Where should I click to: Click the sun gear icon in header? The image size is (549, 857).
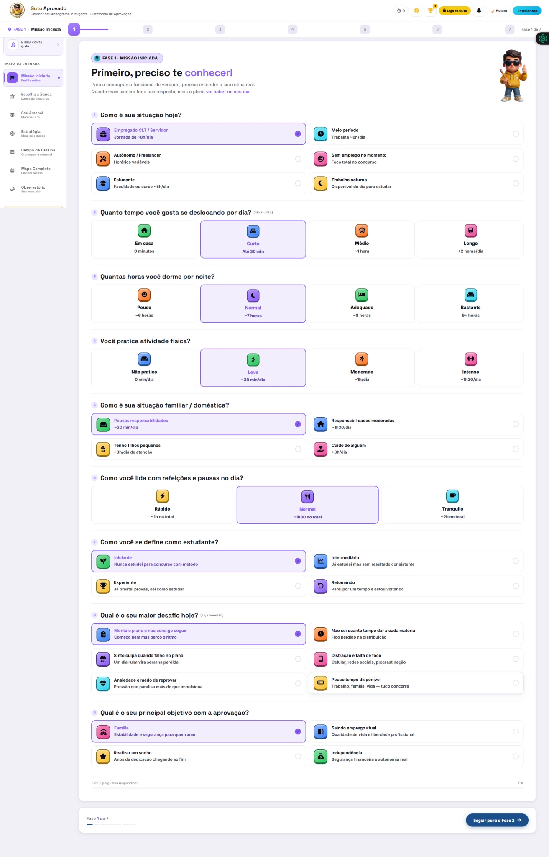416,11
